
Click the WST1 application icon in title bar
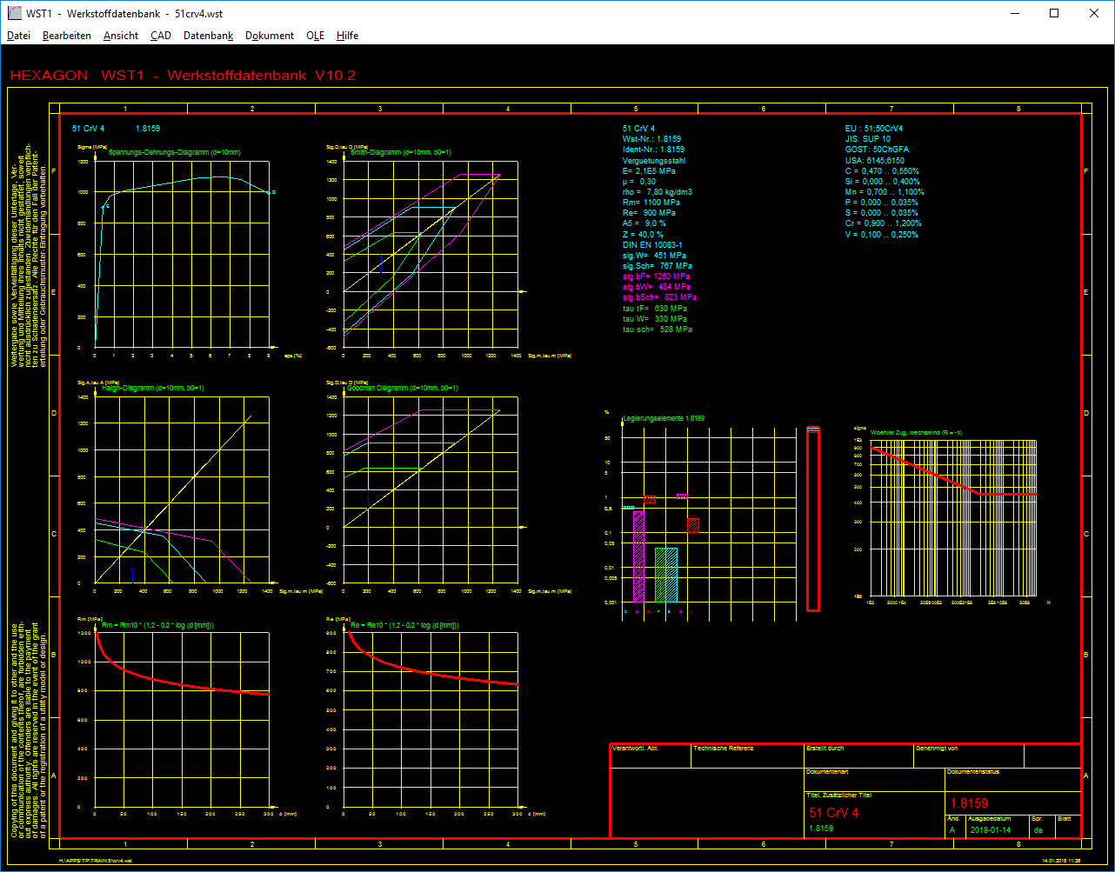click(x=13, y=14)
